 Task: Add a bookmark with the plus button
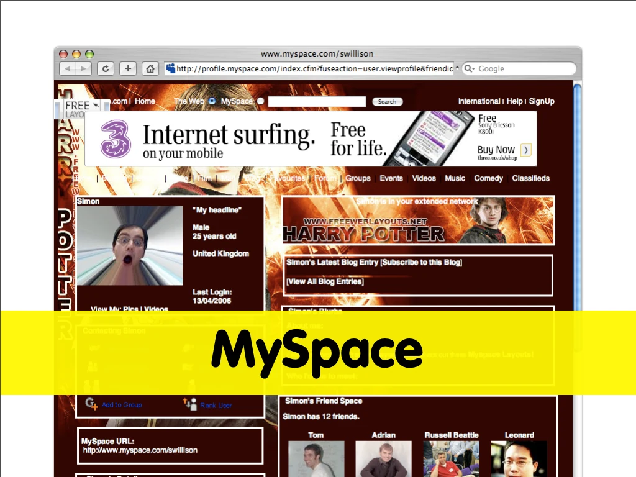click(x=128, y=68)
